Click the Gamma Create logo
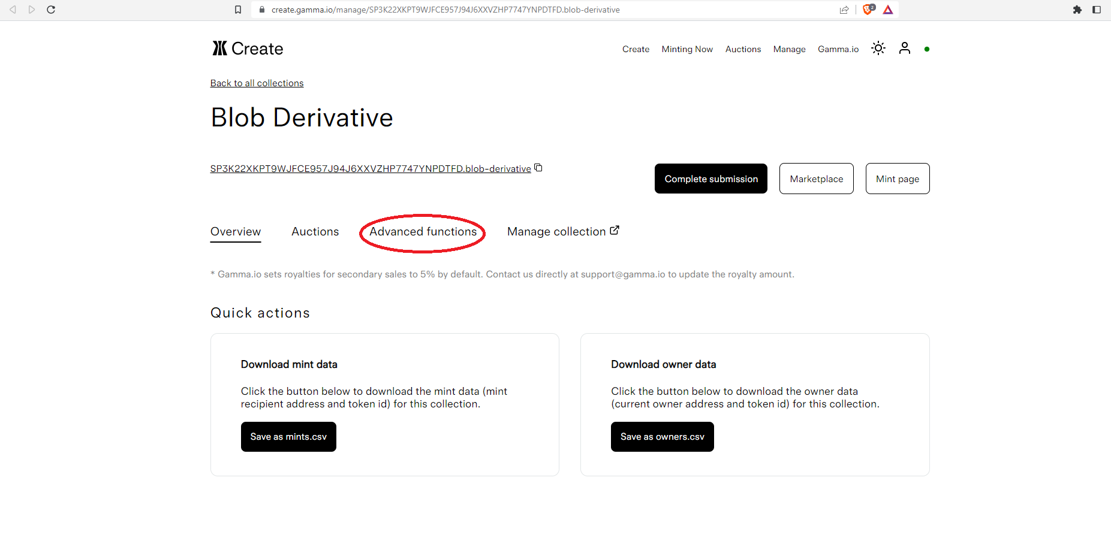1111x550 pixels. [x=248, y=49]
